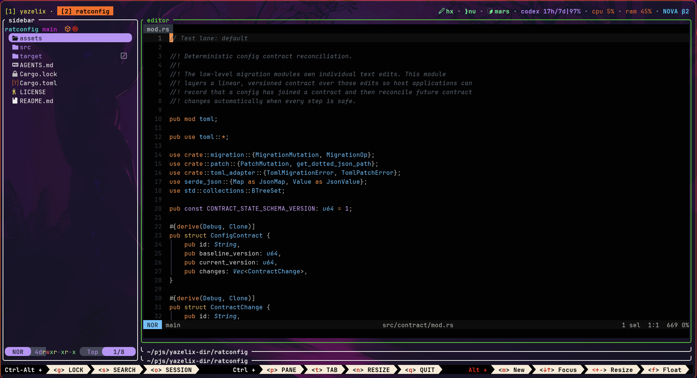Switch to the [2] ratconfig tab
Viewport: 697px width, 378px height.
(85, 11)
